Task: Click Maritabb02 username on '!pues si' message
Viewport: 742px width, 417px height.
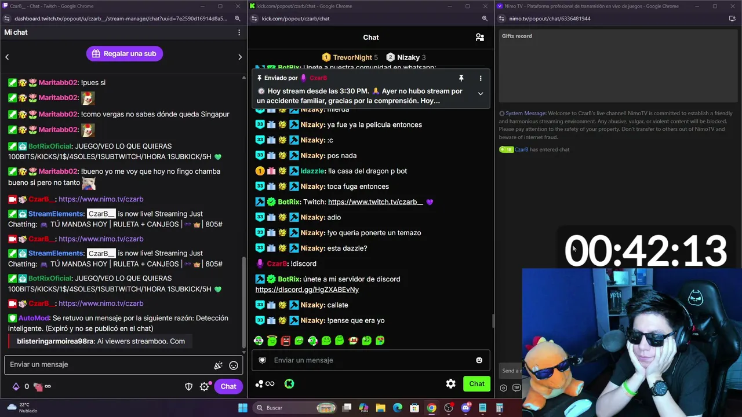Action: 58,82
